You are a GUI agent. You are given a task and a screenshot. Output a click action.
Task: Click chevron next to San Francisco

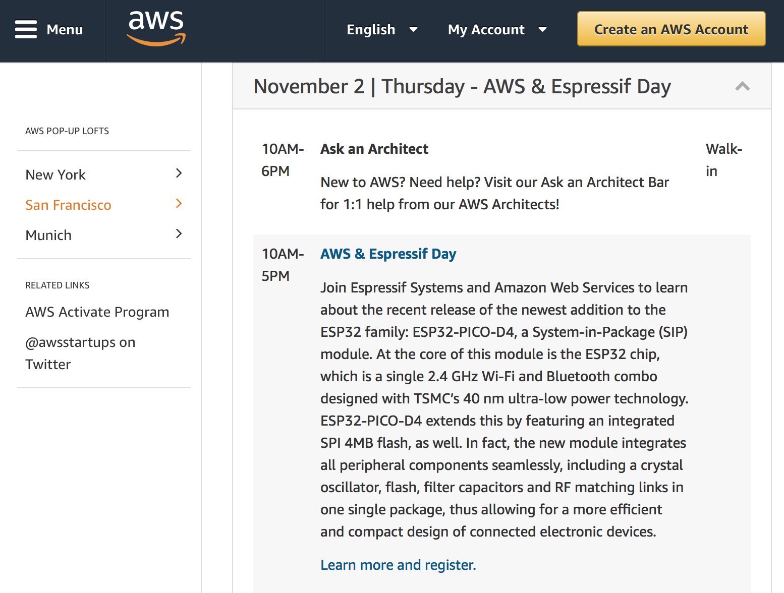point(179,204)
